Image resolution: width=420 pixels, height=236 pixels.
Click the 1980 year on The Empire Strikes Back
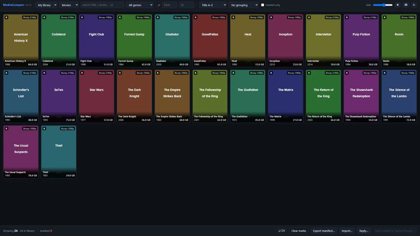(x=159, y=120)
